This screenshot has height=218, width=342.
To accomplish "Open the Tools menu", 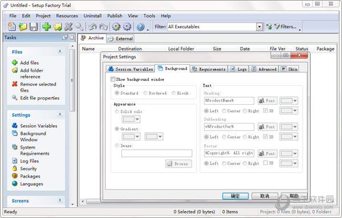I will [149, 16].
